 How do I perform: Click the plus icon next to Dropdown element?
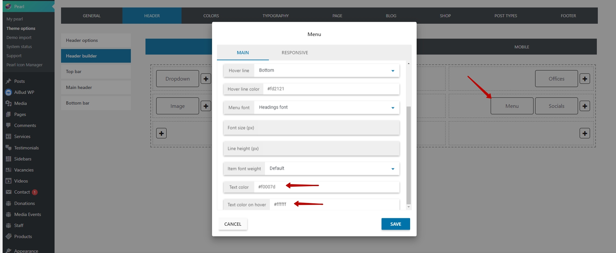[x=206, y=79]
